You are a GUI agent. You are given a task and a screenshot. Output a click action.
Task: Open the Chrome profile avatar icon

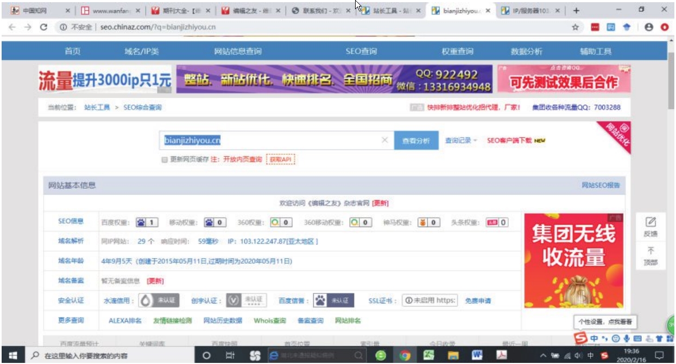649,27
